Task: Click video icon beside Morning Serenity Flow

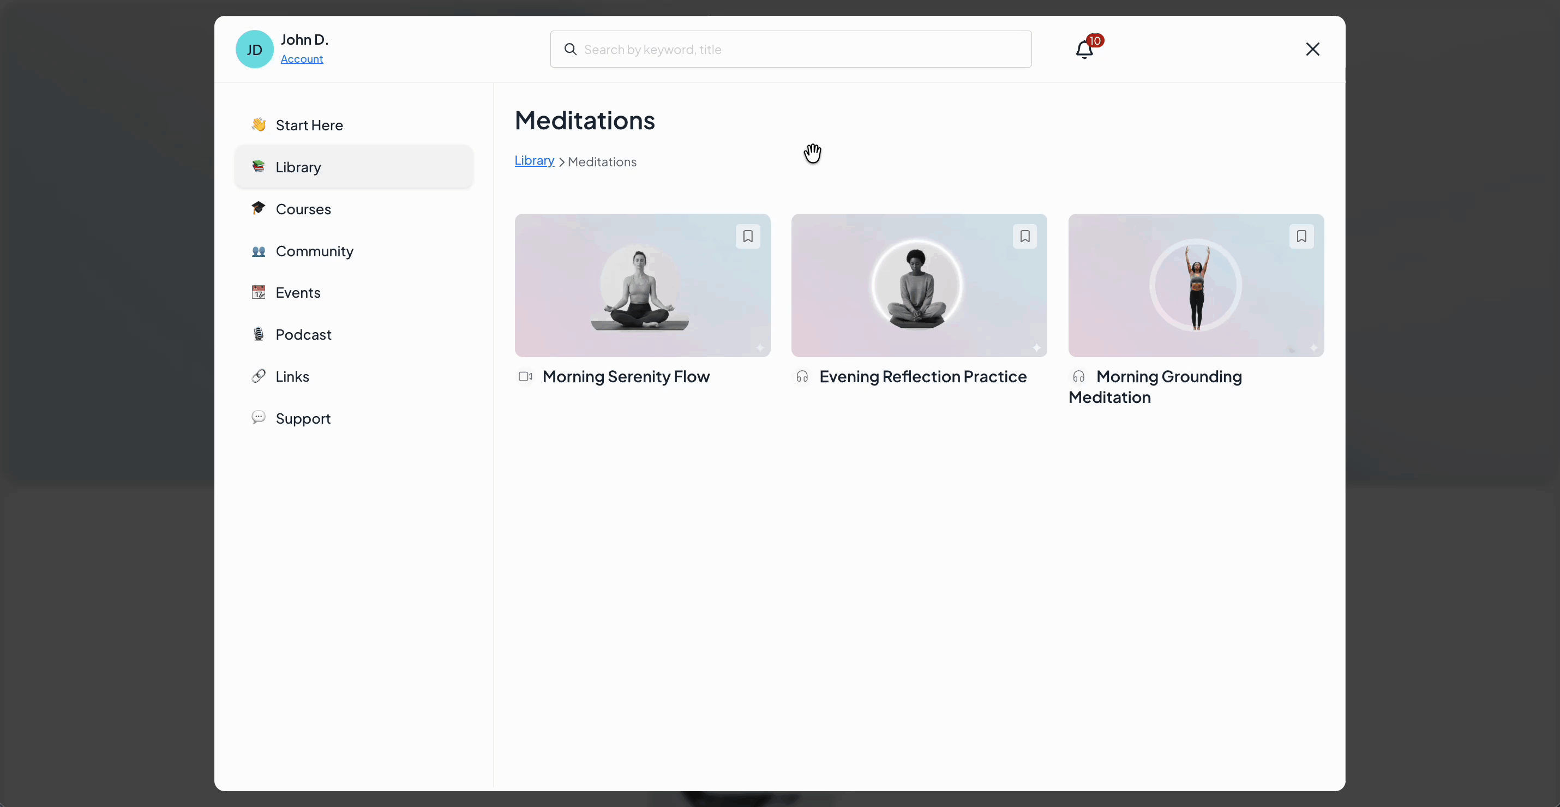Action: point(525,377)
